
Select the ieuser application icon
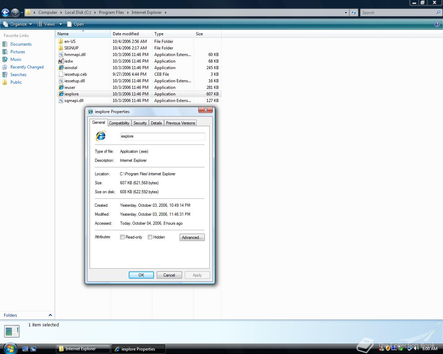pyautogui.click(x=61, y=87)
